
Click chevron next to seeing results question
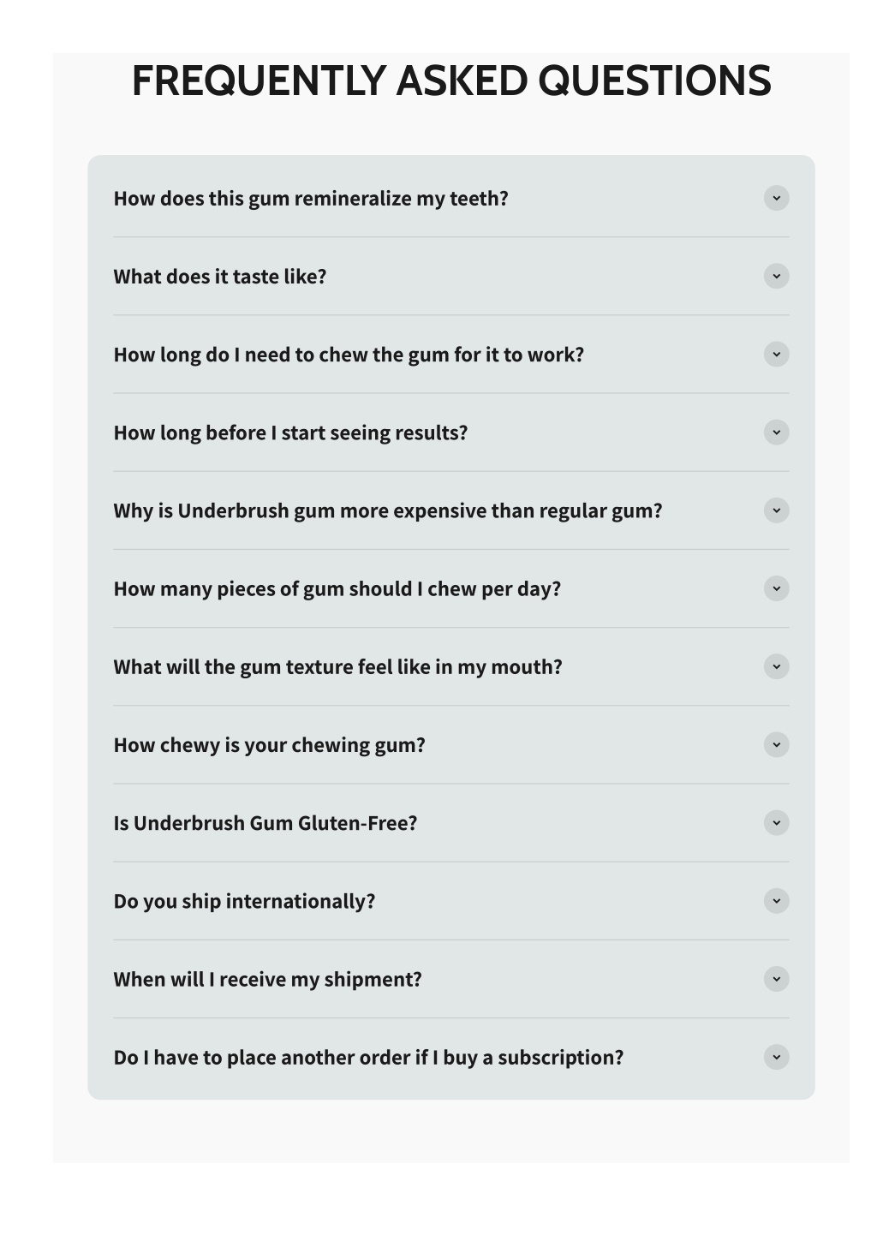pyautogui.click(x=776, y=433)
